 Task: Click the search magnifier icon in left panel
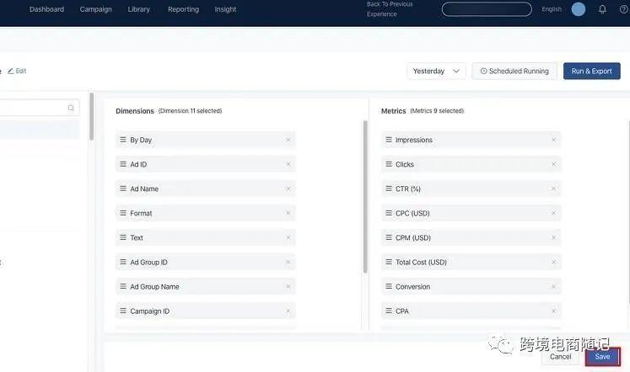point(71,108)
